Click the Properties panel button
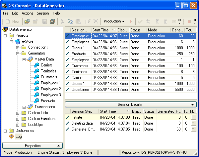199x157 pixels. coord(33,146)
